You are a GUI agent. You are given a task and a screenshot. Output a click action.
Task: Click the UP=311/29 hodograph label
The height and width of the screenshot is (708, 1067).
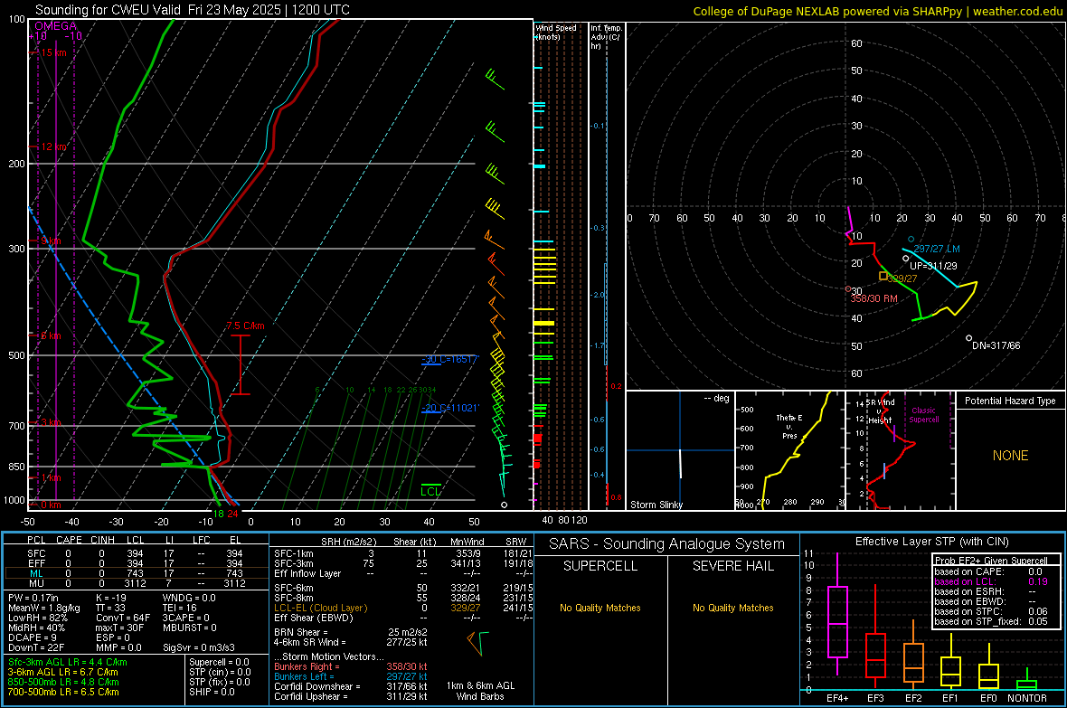(933, 266)
